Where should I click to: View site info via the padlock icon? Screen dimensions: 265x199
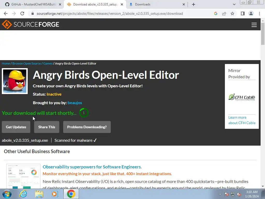click(33, 13)
